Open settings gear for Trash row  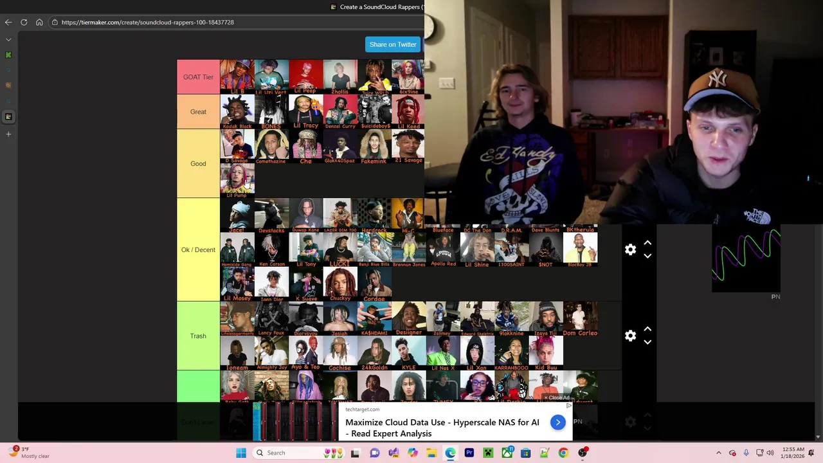pyautogui.click(x=630, y=336)
